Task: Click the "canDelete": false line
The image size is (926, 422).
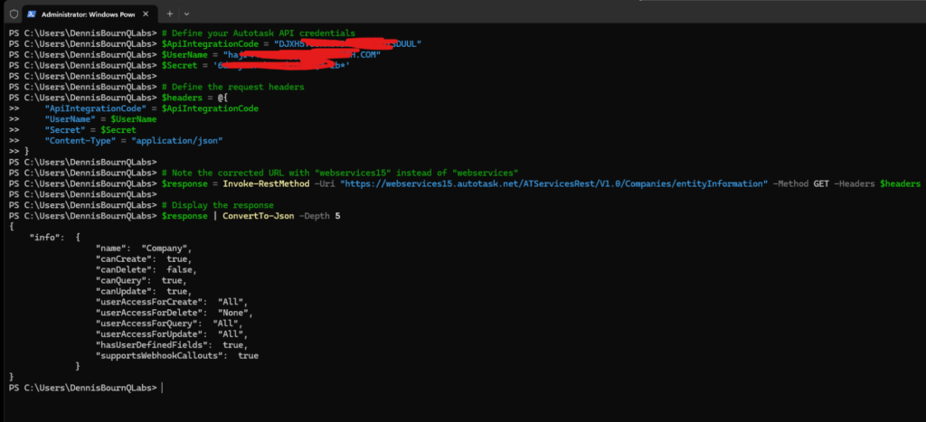Action: coord(146,269)
